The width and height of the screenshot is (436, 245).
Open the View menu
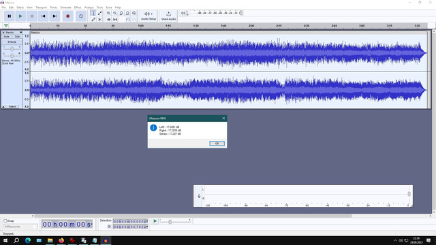point(29,7)
